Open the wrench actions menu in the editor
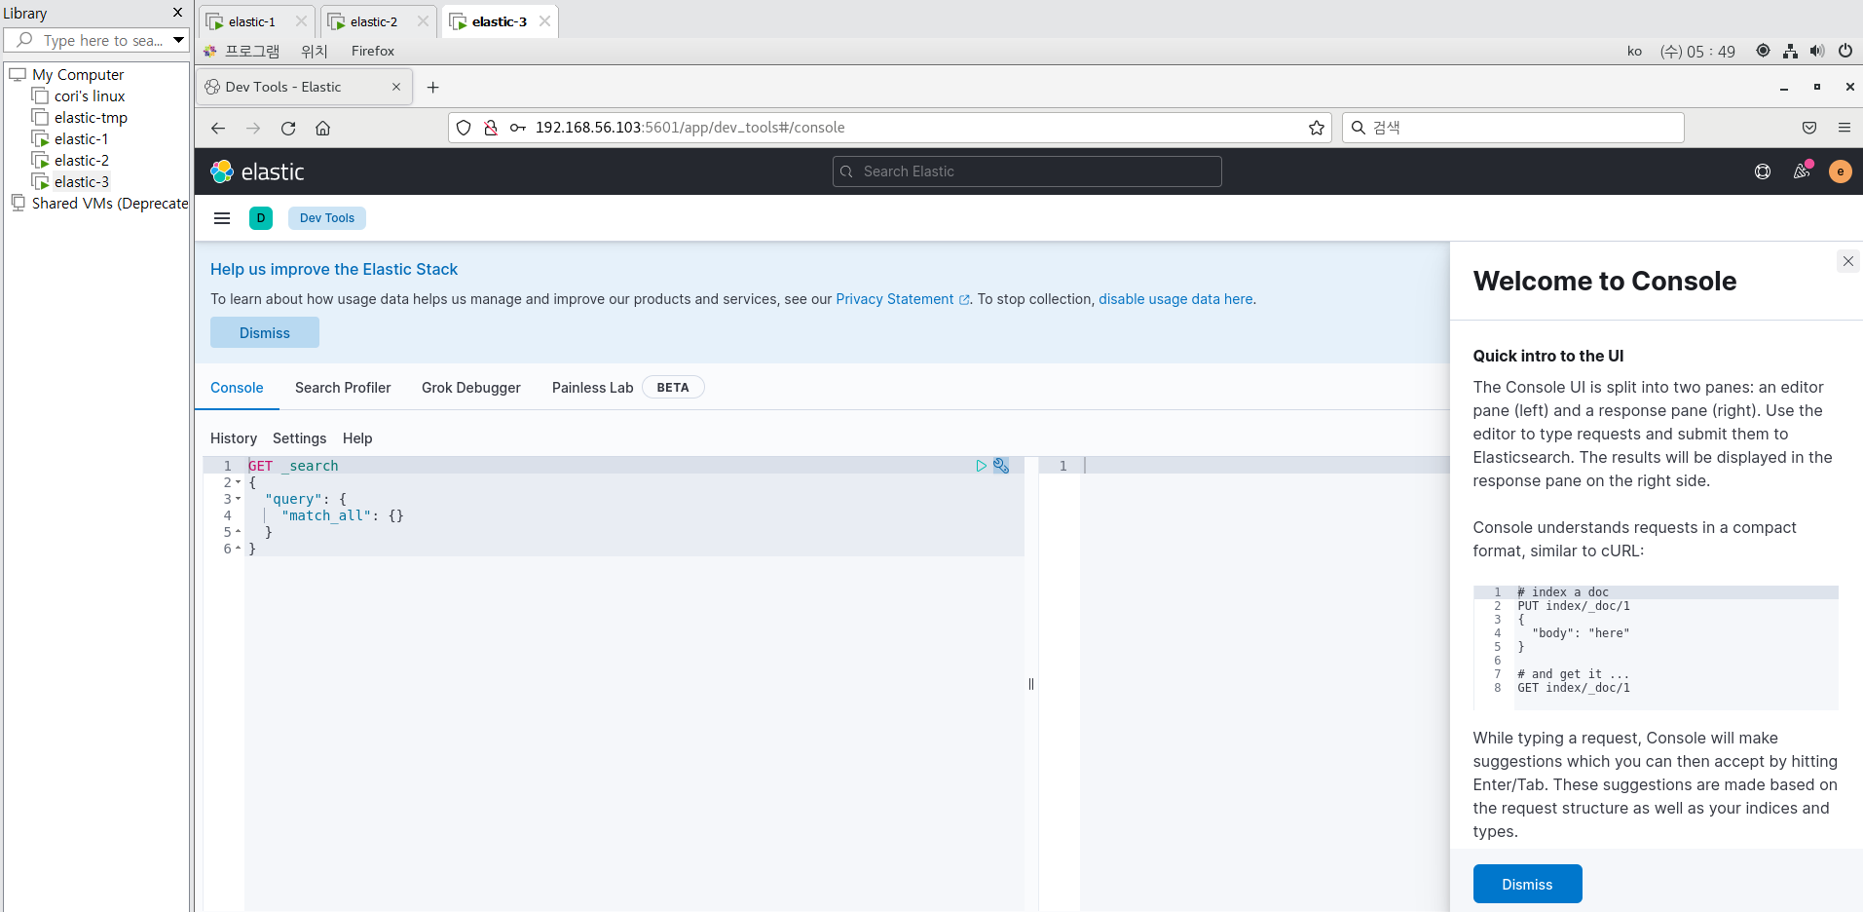This screenshot has width=1863, height=912. coord(1001,466)
